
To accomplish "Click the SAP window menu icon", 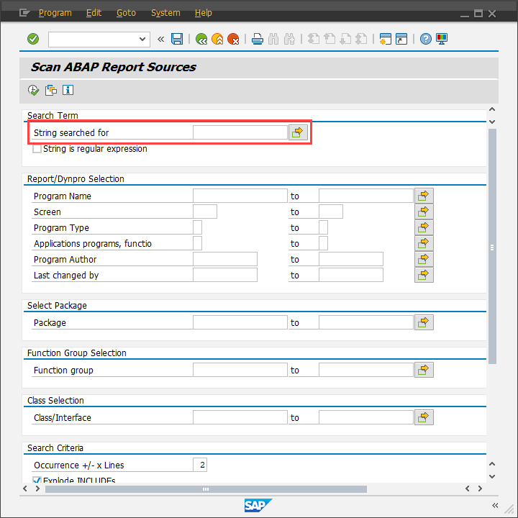I will [x=24, y=13].
